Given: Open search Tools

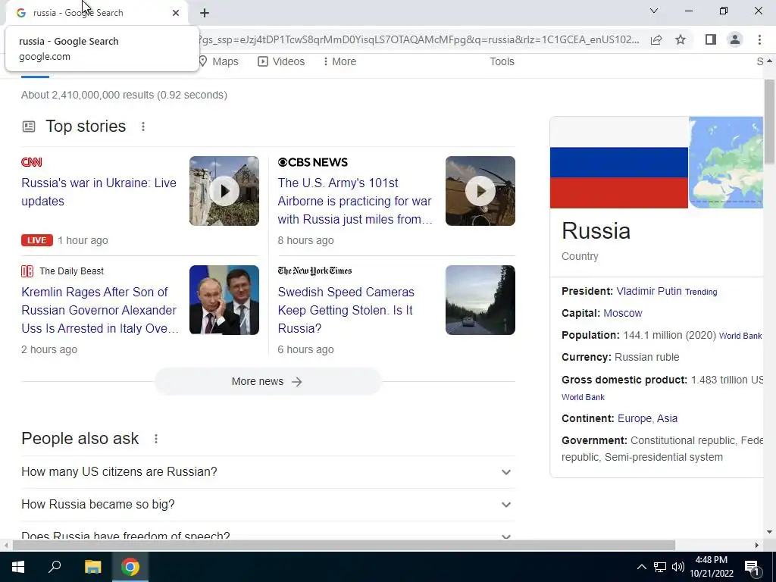Looking at the screenshot, I should [x=502, y=61].
